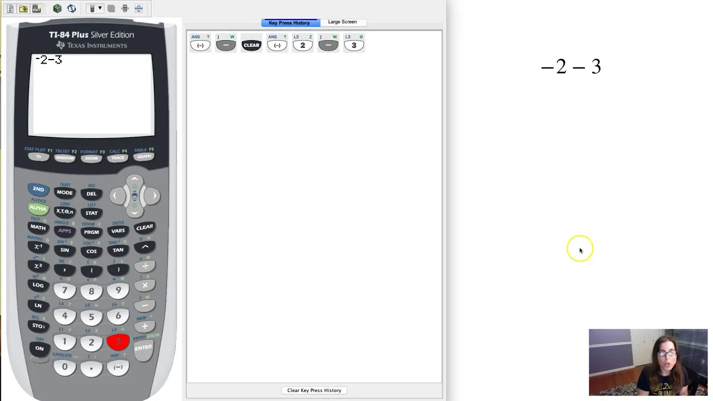The width and height of the screenshot is (713, 401).
Task: Click the STO key
Action: pyautogui.click(x=38, y=326)
